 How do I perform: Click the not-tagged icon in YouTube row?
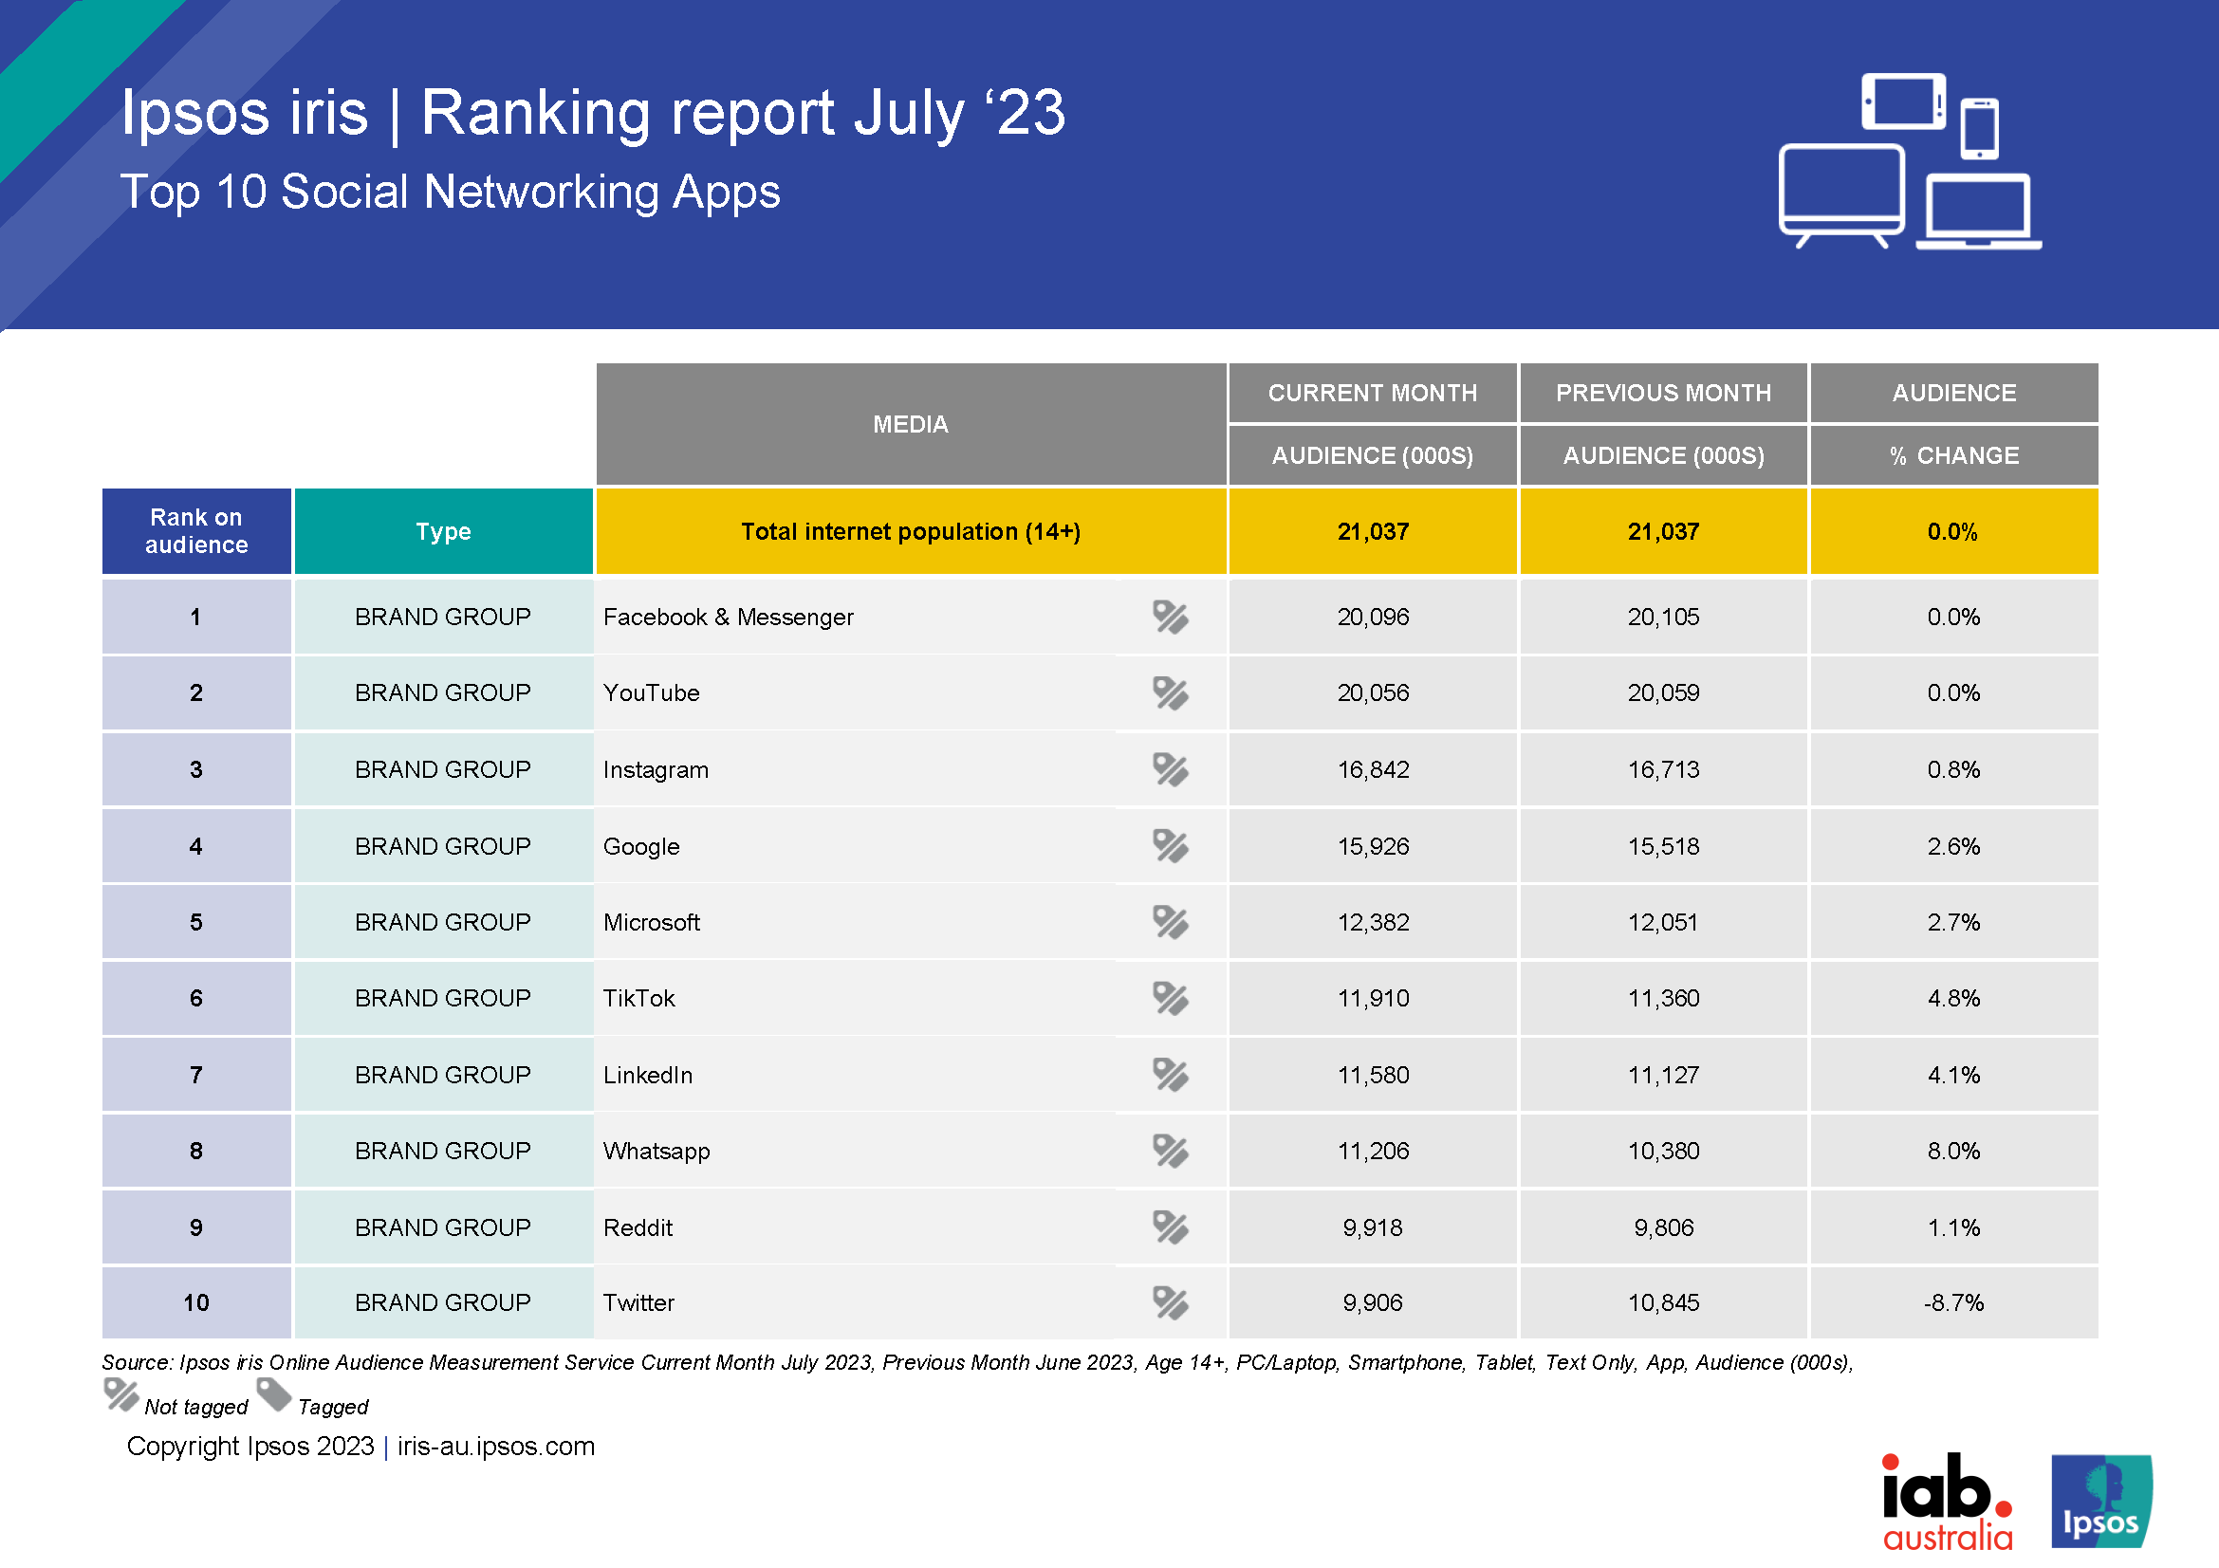pos(1170,692)
